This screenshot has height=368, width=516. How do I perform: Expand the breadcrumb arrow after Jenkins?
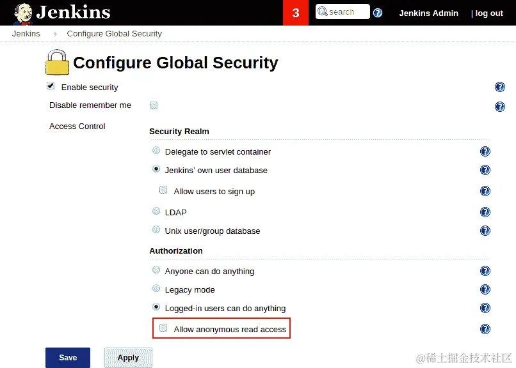click(55, 34)
